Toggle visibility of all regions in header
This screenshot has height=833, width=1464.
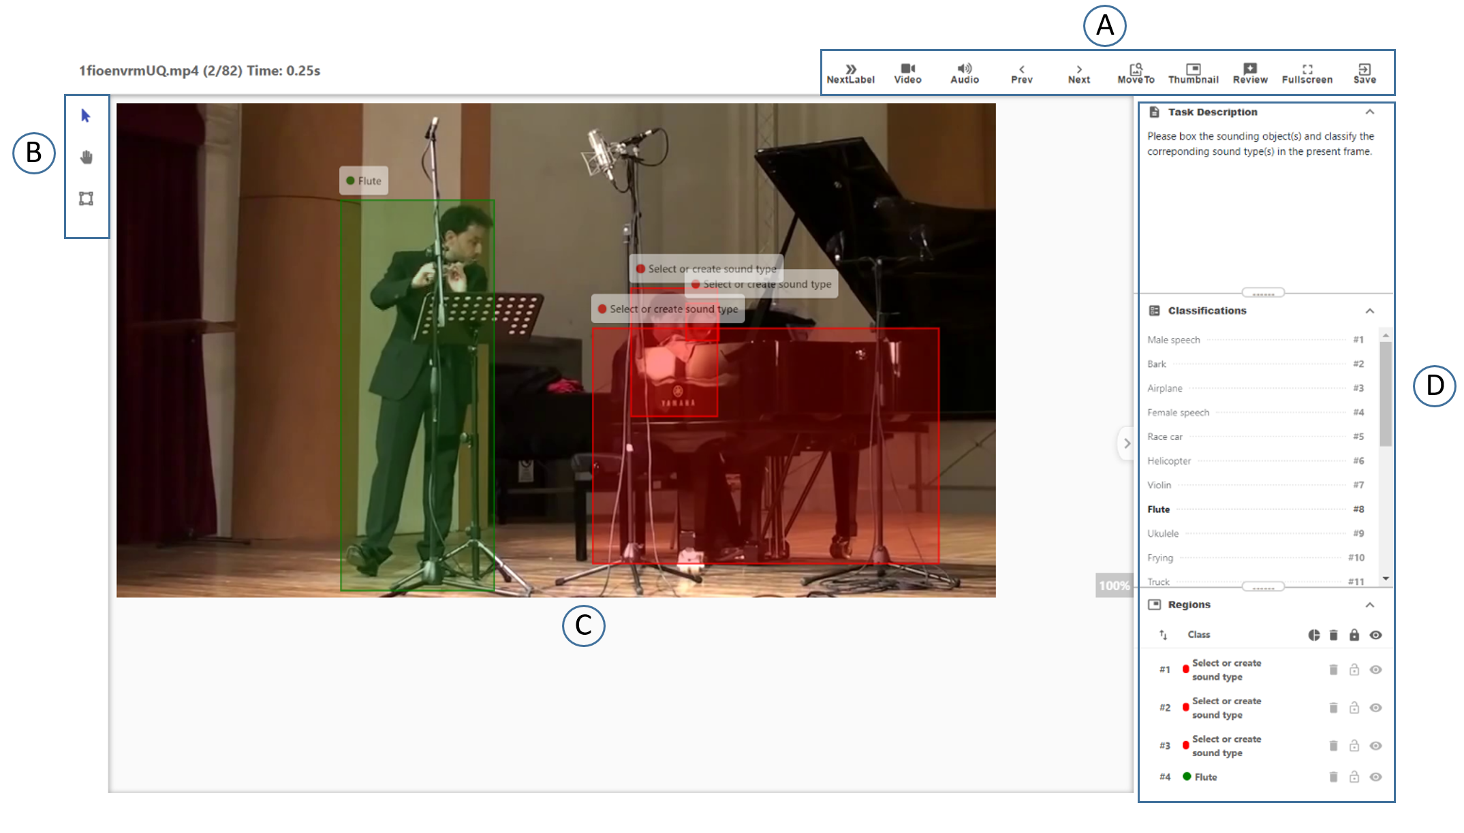[x=1376, y=635]
